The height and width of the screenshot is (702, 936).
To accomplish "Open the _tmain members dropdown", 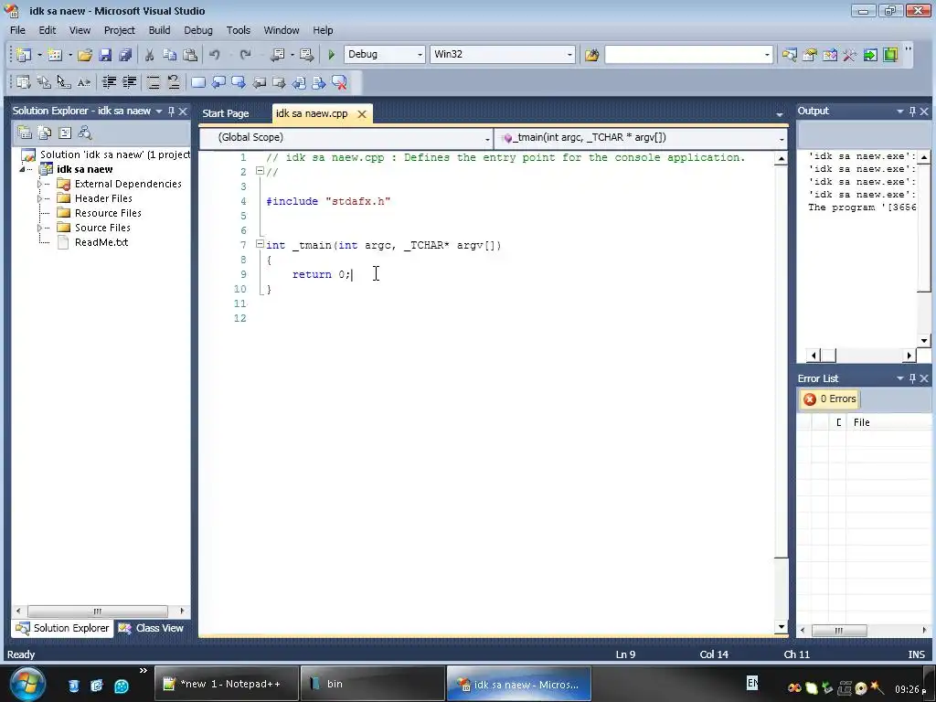I will pos(781,139).
